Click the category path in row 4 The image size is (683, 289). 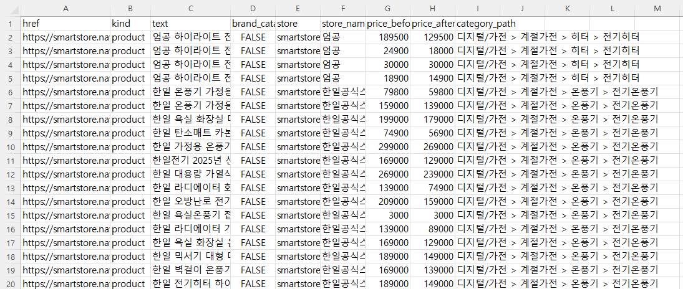click(548, 64)
